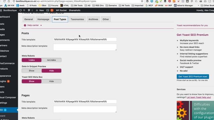Choose Show for Posts Yoast SEO Meta Box
Viewport: 214px width, 120px height.
point(31,81)
